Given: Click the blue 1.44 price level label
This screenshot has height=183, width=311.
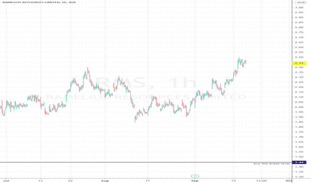Looking at the screenshot, I should [x=299, y=162].
